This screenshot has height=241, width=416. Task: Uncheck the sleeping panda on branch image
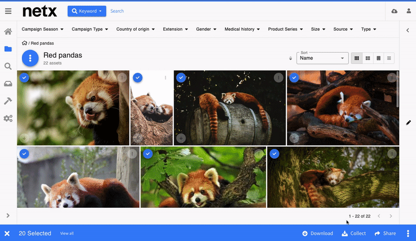point(275,154)
